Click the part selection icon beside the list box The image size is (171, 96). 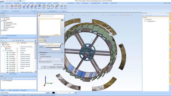point(62,20)
